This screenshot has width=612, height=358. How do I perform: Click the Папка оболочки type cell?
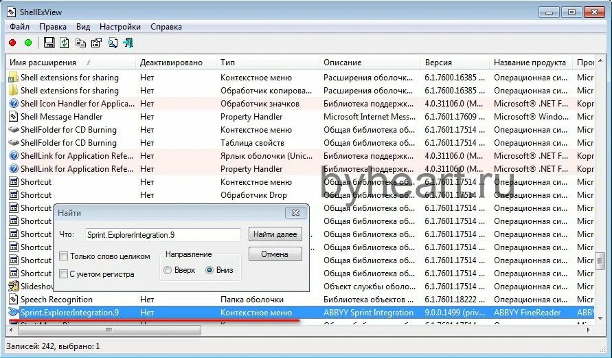[252, 300]
